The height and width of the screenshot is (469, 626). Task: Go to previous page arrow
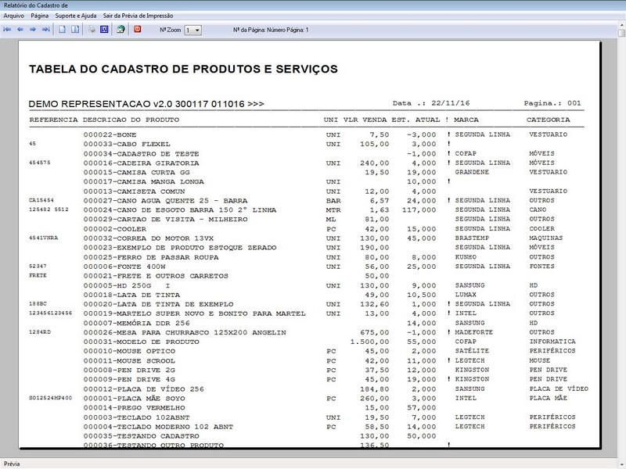(20, 30)
